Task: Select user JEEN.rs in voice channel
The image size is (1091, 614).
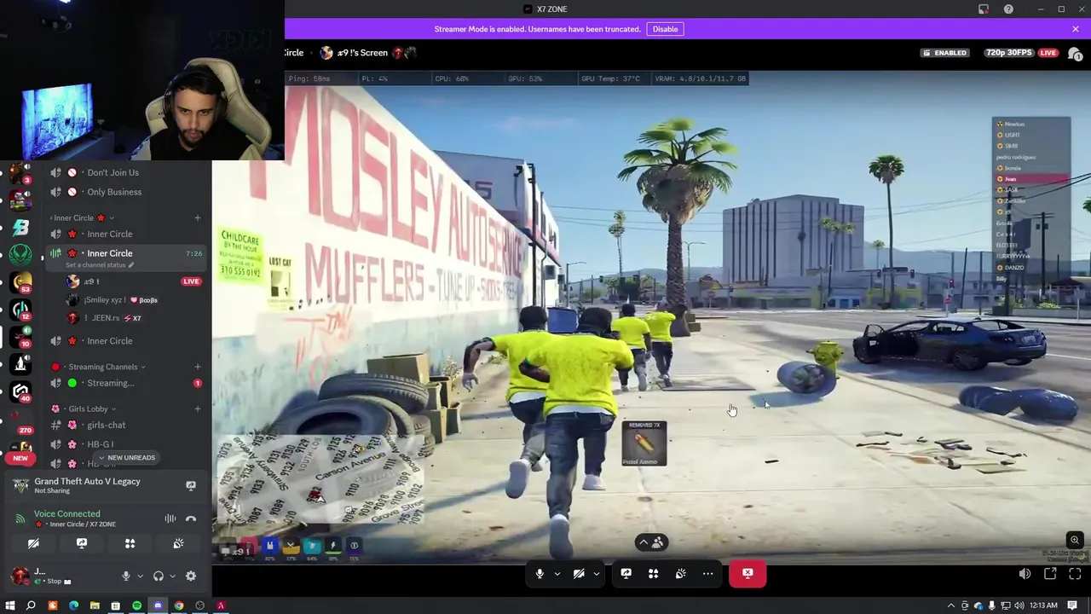Action: (x=135, y=318)
